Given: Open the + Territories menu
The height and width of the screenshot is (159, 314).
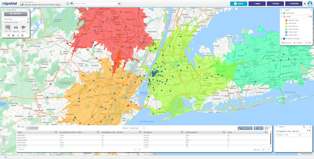Looking at the screenshot, I should [293, 4].
